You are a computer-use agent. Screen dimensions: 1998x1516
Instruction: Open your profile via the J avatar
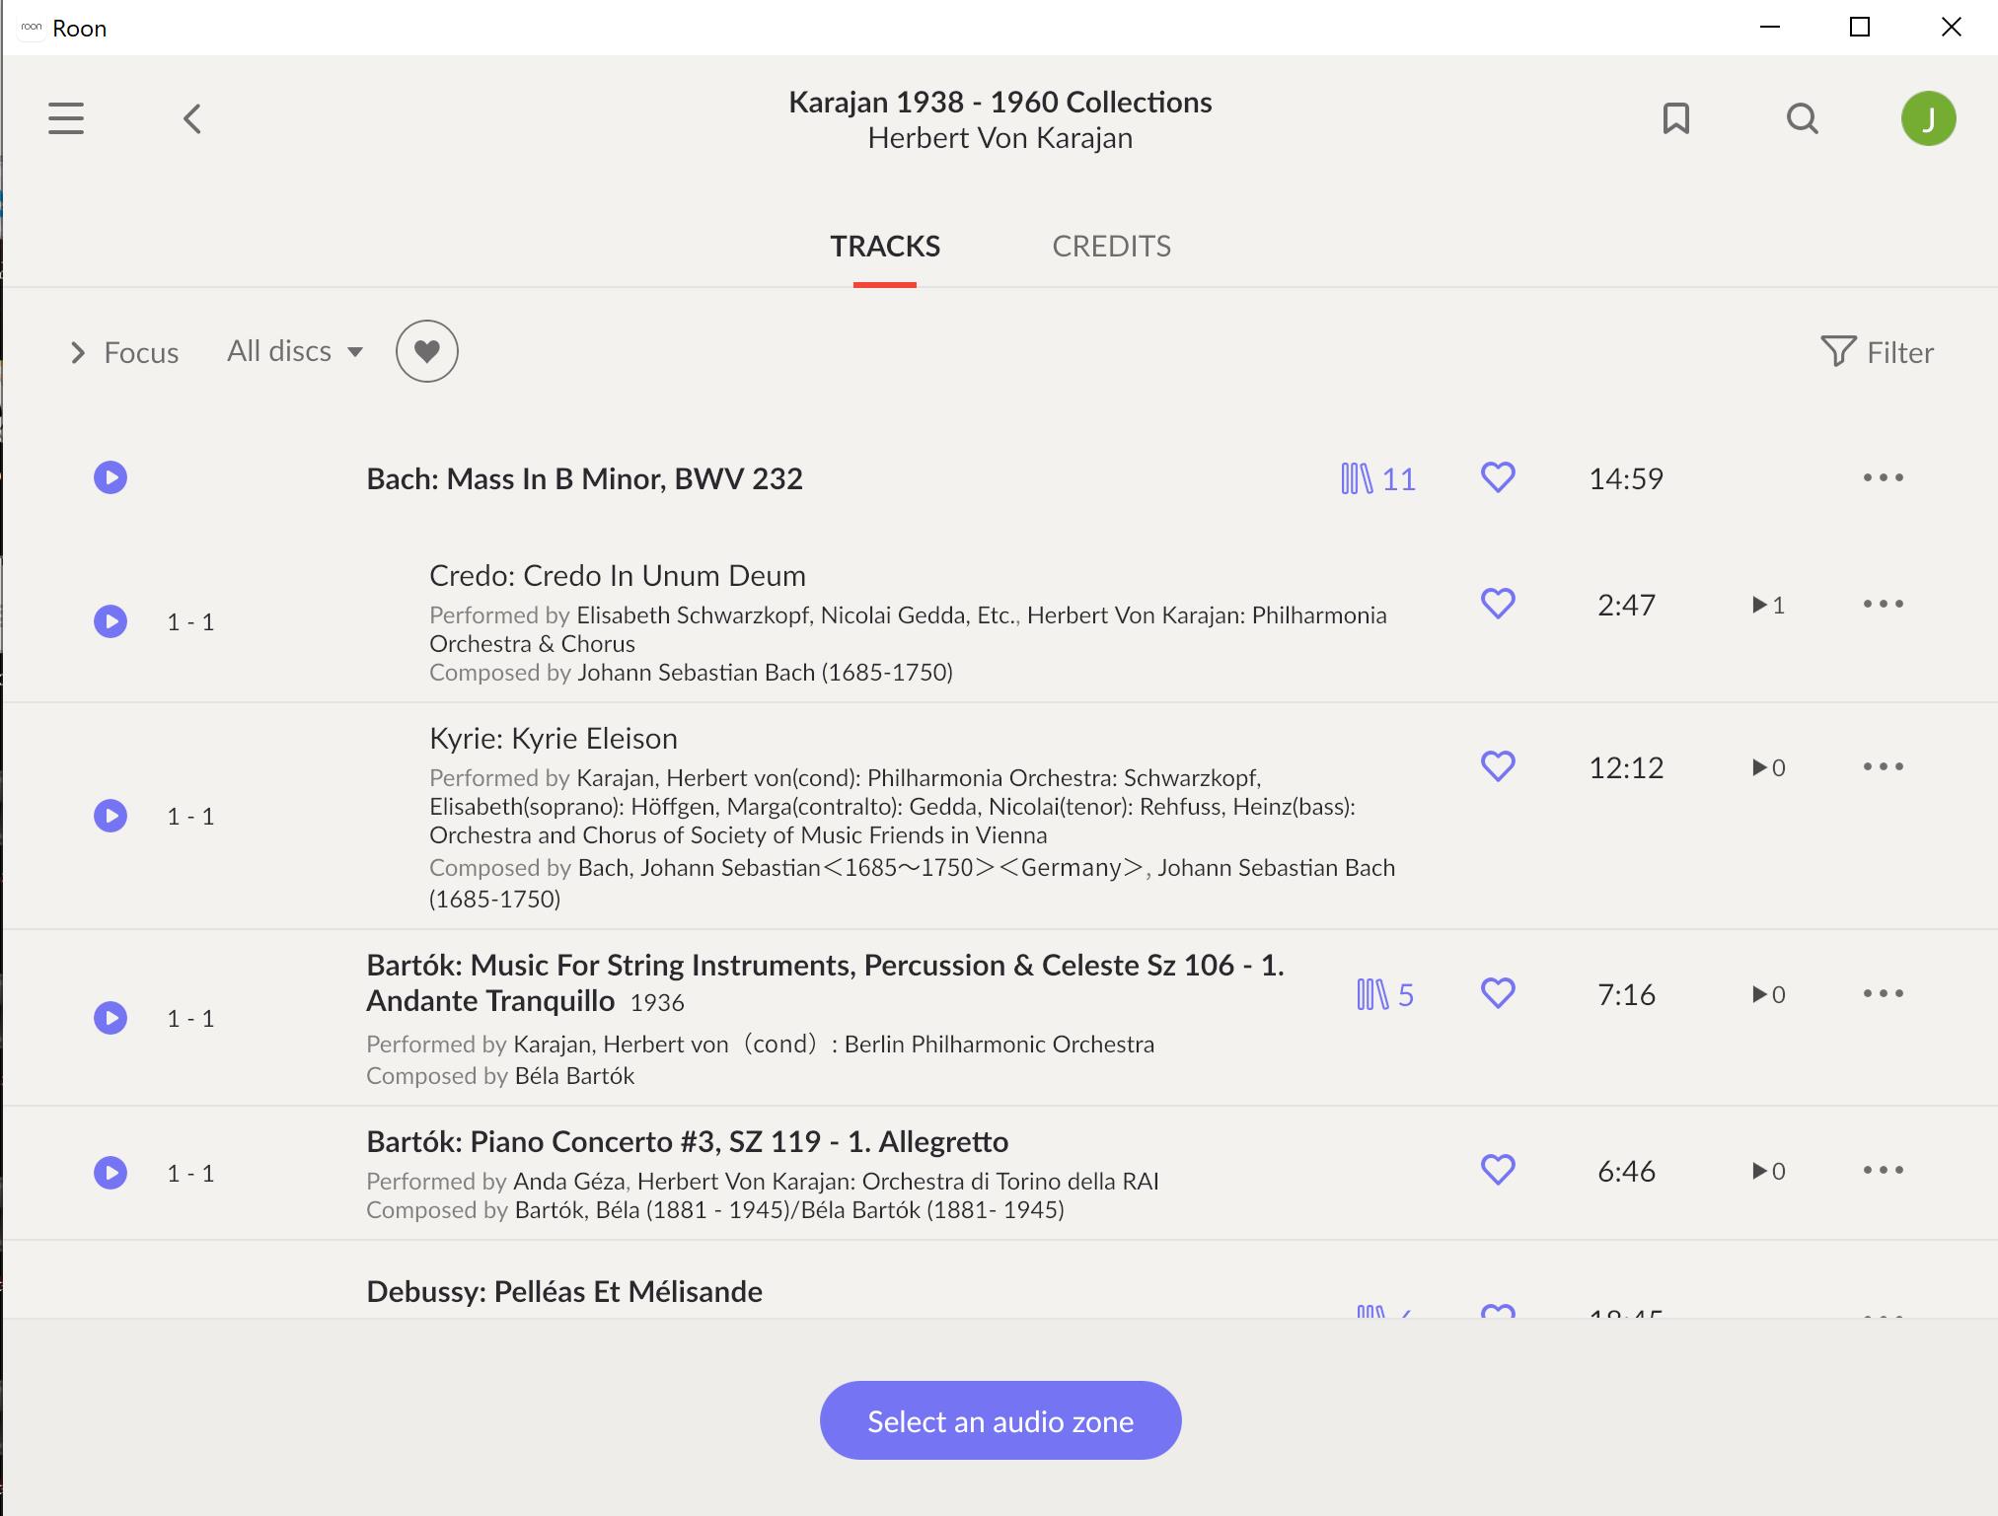tap(1929, 117)
